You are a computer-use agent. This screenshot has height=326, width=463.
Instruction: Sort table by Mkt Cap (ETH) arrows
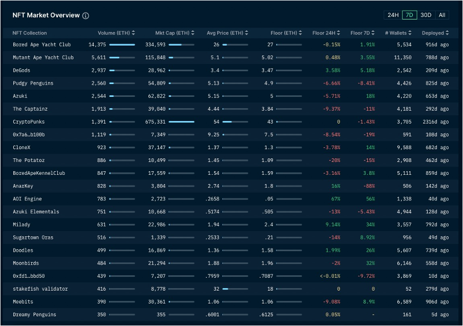(x=193, y=33)
